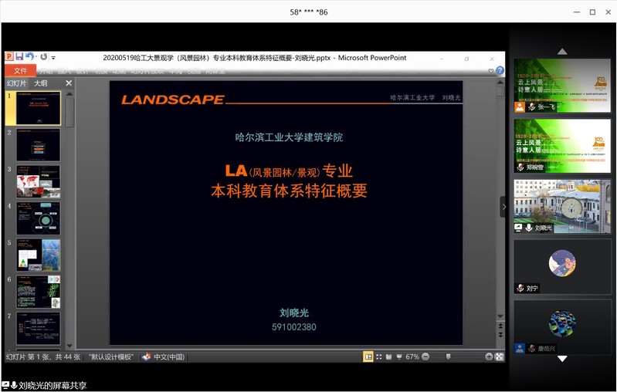This screenshot has width=617, height=392.
Task: Click the 67% zoom level
Action: pyautogui.click(x=412, y=357)
